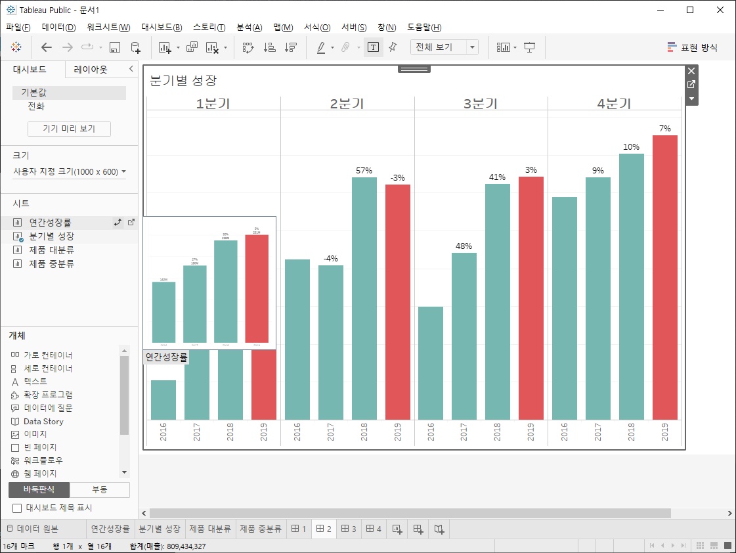Select the 바둑판식 tiled toggle
The width and height of the screenshot is (736, 553).
[x=39, y=490]
